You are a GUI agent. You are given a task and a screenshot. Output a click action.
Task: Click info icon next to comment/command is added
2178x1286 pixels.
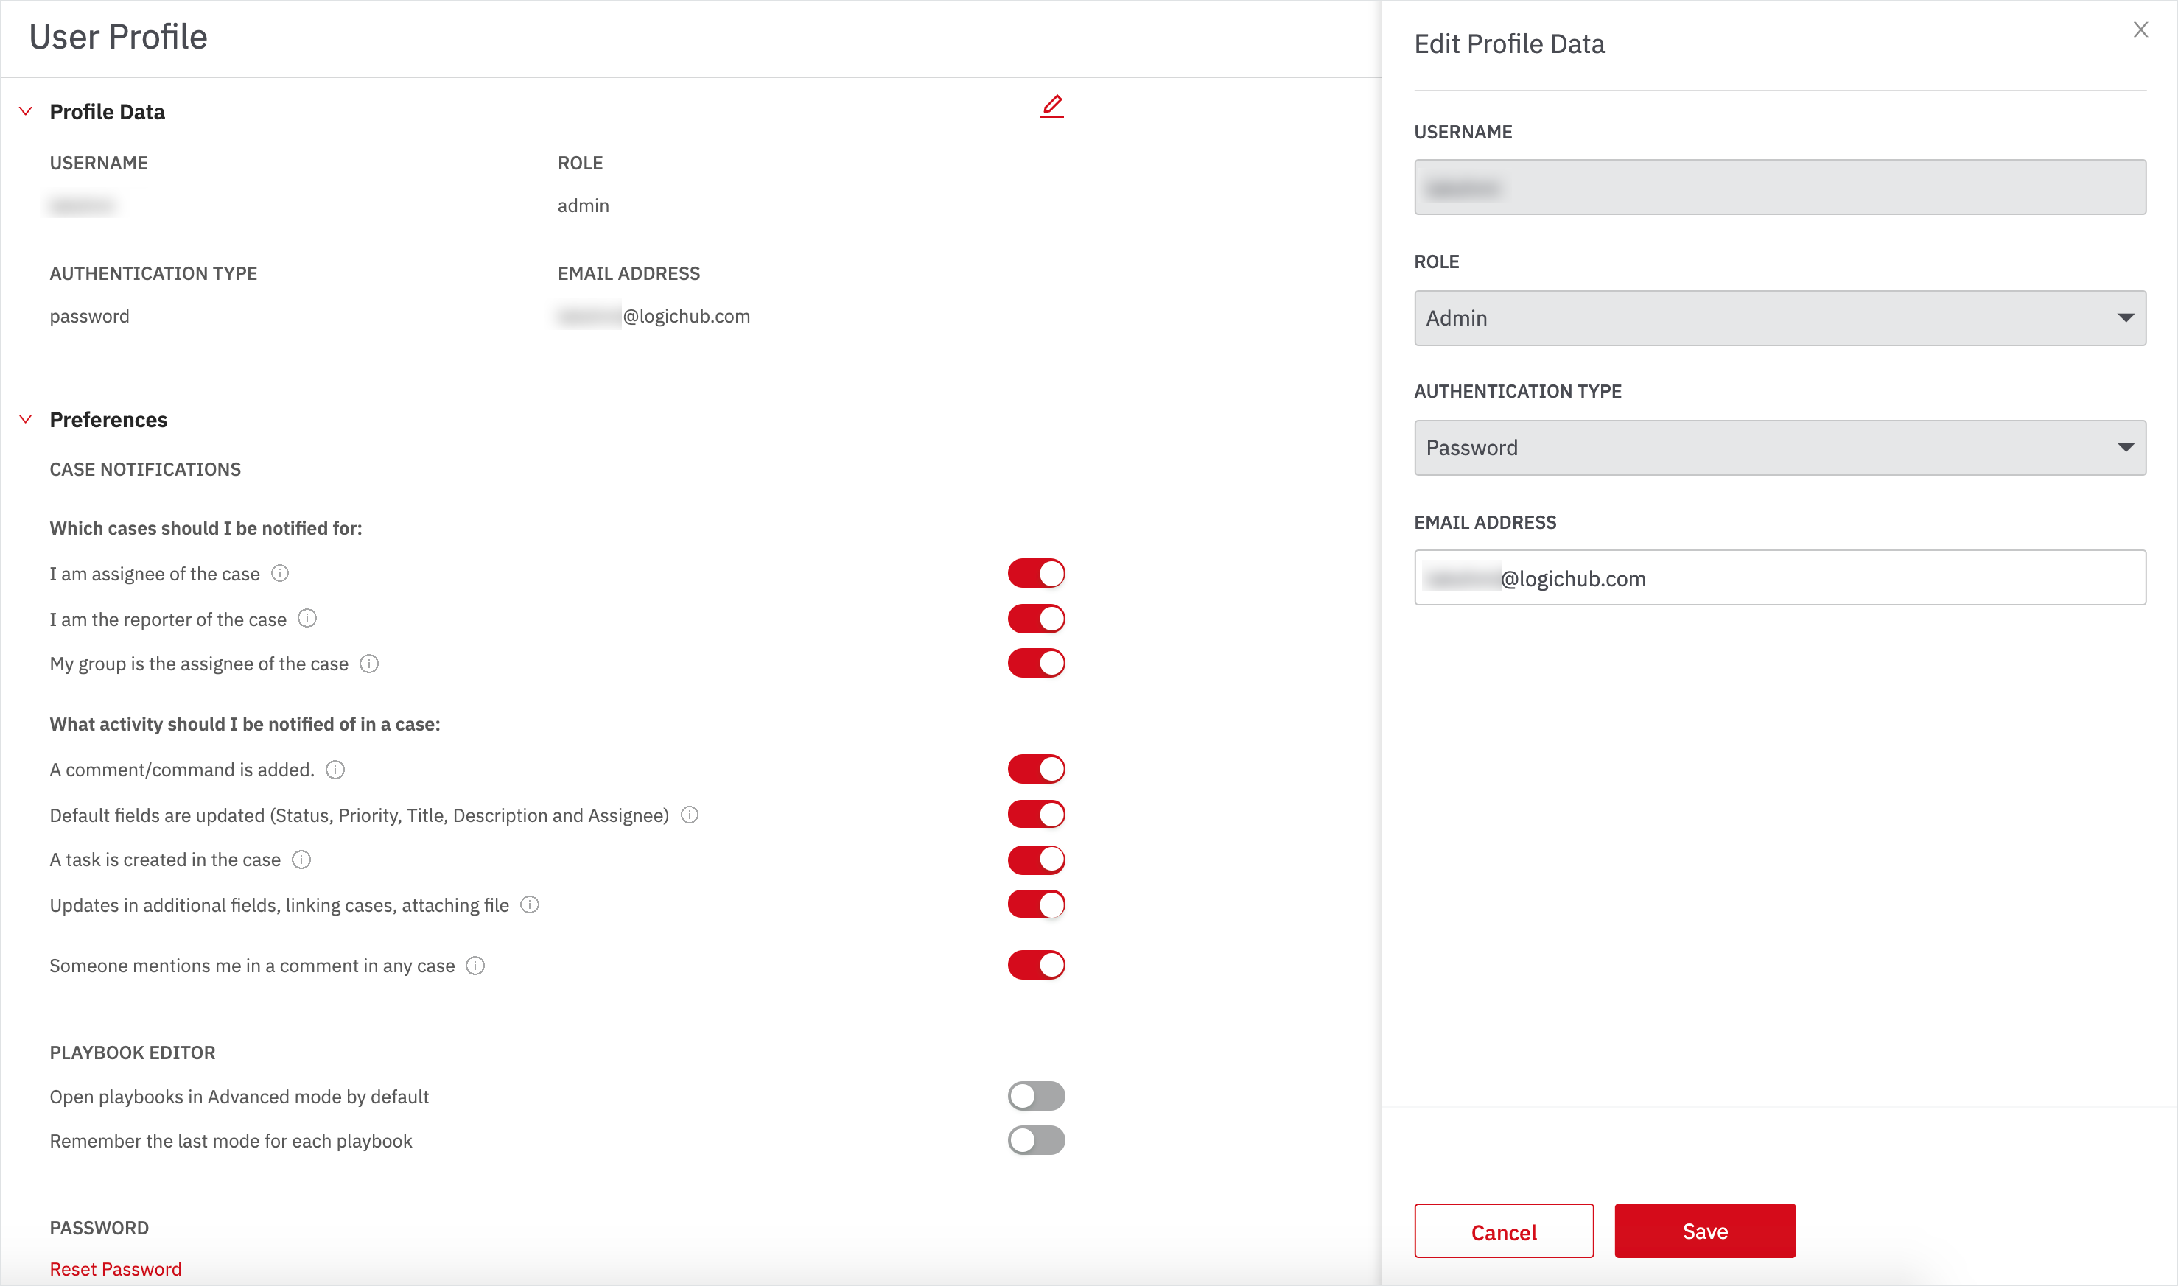335,770
